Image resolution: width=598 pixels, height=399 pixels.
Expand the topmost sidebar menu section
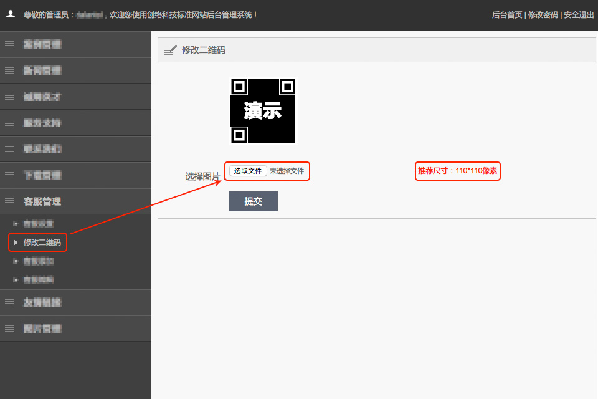tap(42, 44)
